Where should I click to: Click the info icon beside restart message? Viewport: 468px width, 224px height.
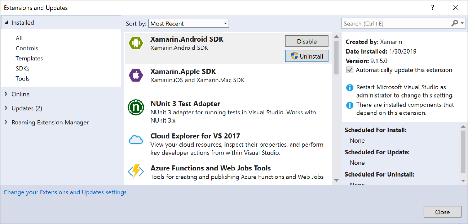tap(349, 87)
